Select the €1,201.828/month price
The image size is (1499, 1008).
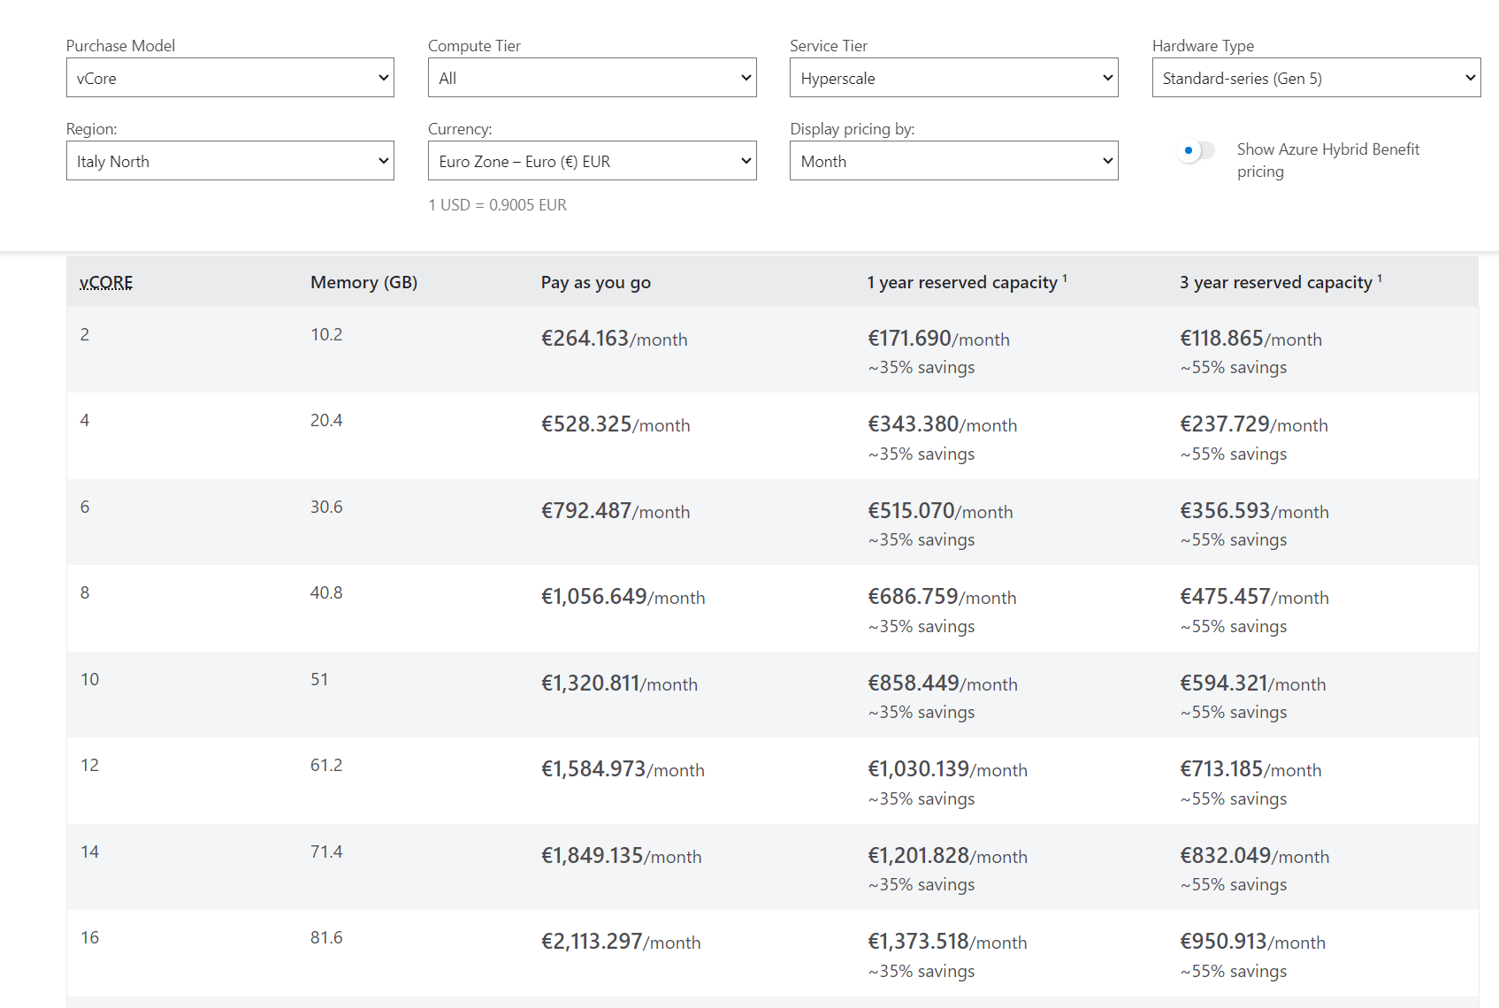[x=947, y=856]
